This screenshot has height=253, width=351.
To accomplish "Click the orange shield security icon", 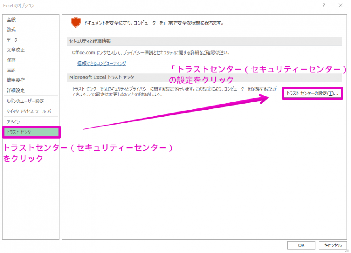I will click(75, 23).
